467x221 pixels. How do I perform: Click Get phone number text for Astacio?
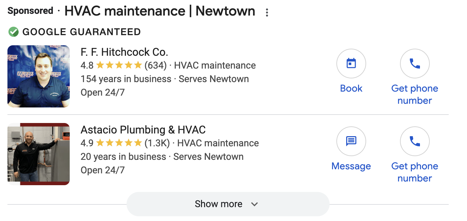[415, 172]
